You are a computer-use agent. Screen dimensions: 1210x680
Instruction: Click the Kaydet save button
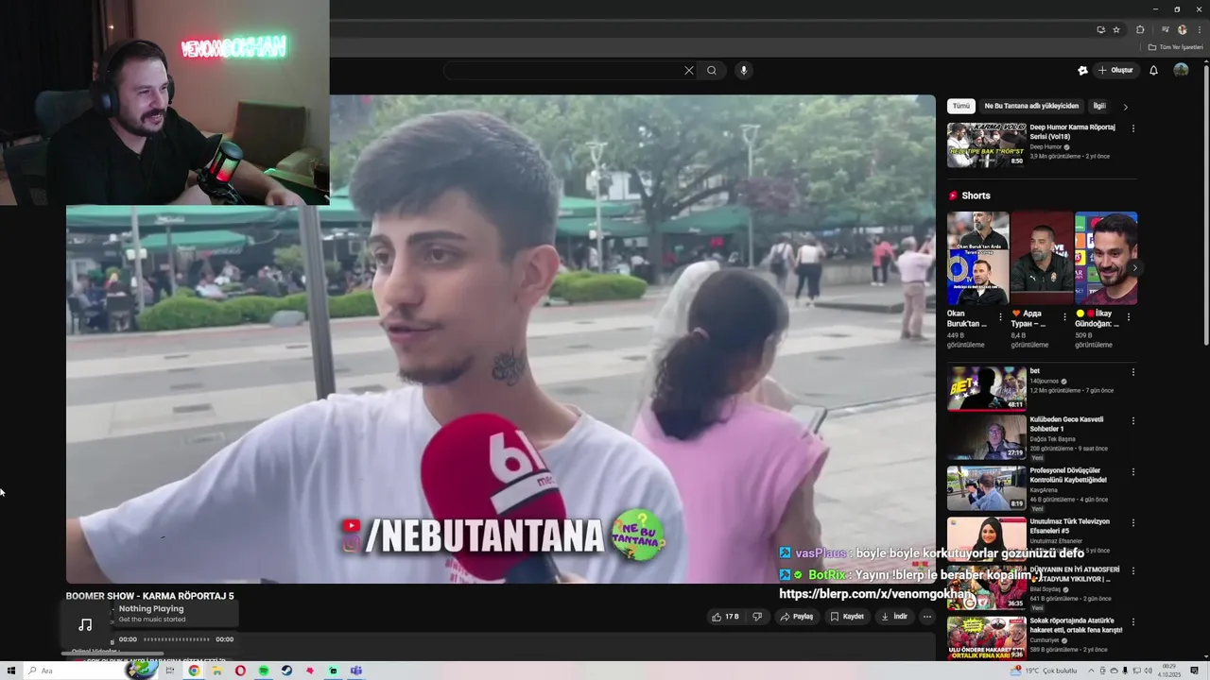[847, 617]
